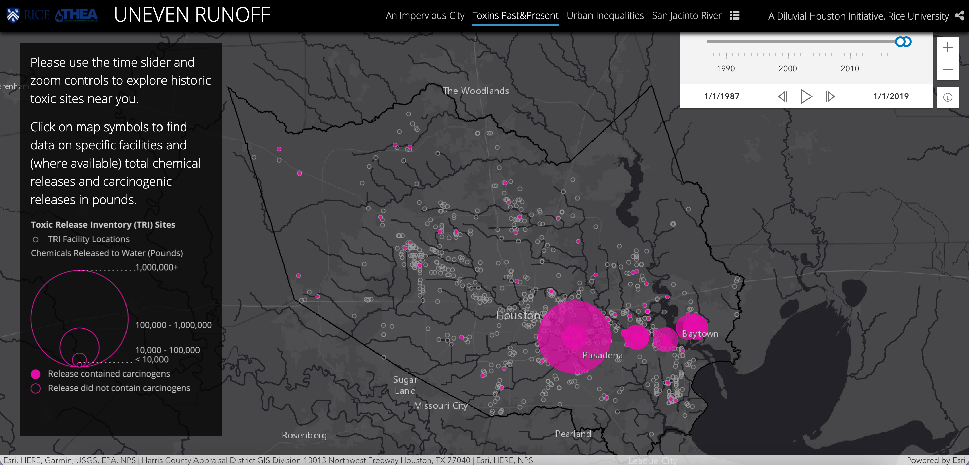Click the Chemicals Released to Water (Pounds) label
This screenshot has width=969, height=465.
107,253
